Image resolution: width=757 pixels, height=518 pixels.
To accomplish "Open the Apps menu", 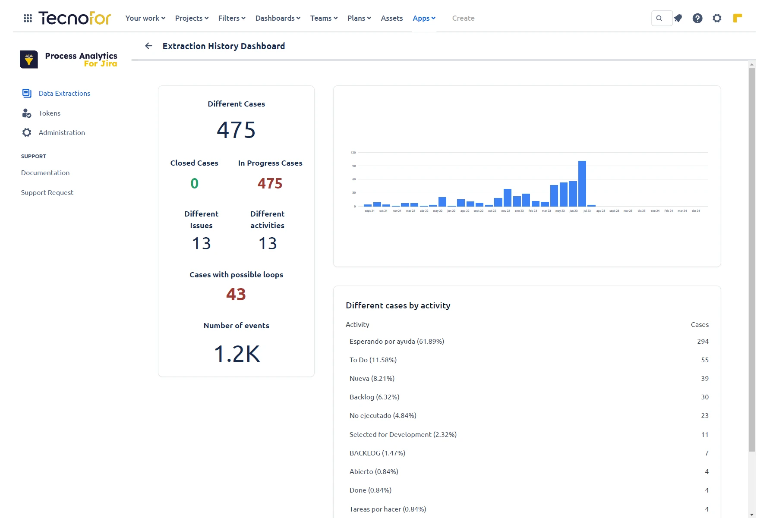I will (x=424, y=18).
